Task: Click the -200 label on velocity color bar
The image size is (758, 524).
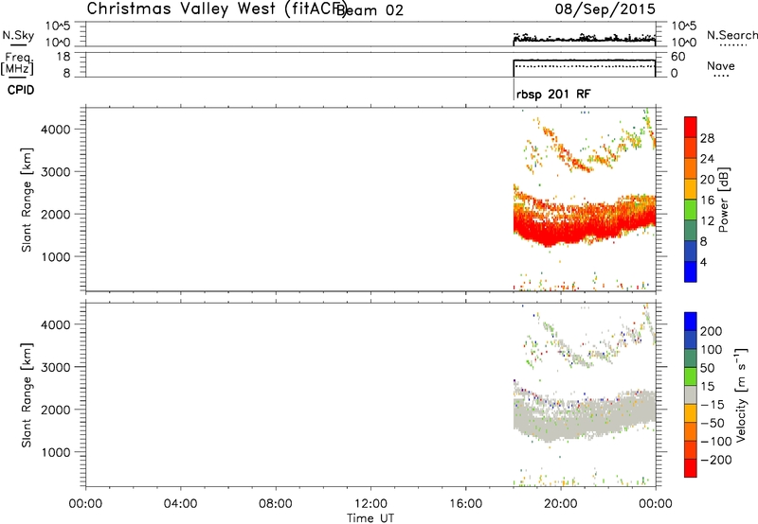Action: (716, 460)
